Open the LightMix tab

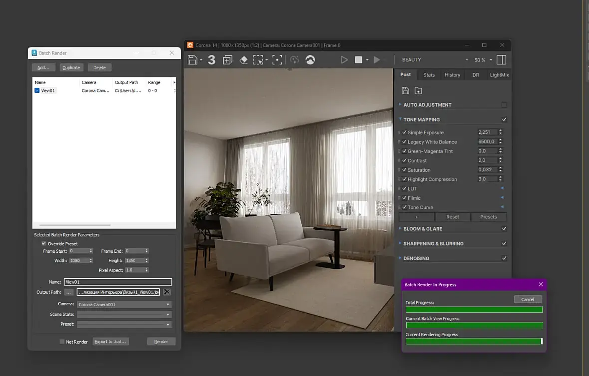point(499,75)
